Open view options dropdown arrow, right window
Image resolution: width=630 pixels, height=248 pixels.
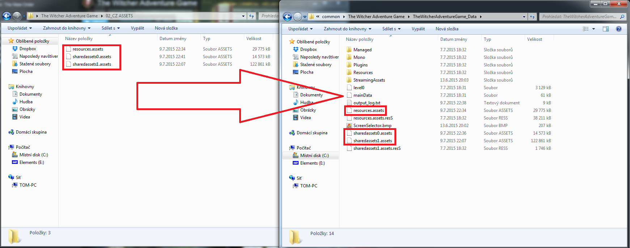[593, 29]
